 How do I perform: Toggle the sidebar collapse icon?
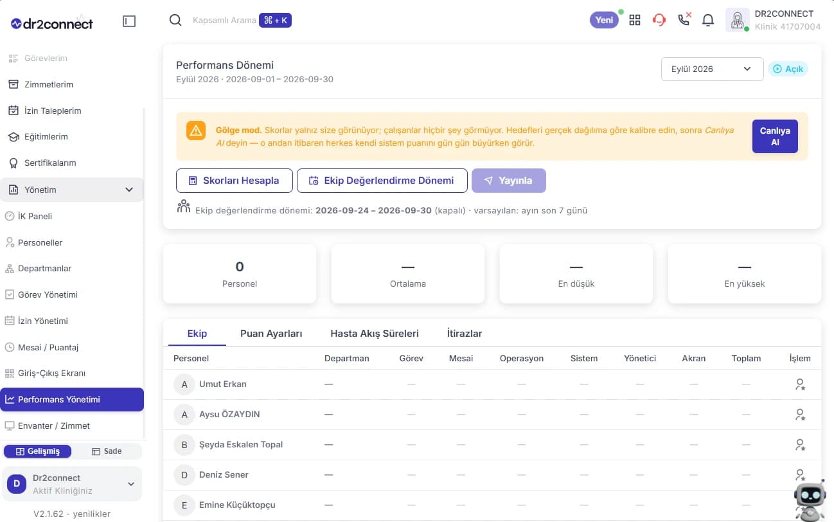pyautogui.click(x=129, y=21)
